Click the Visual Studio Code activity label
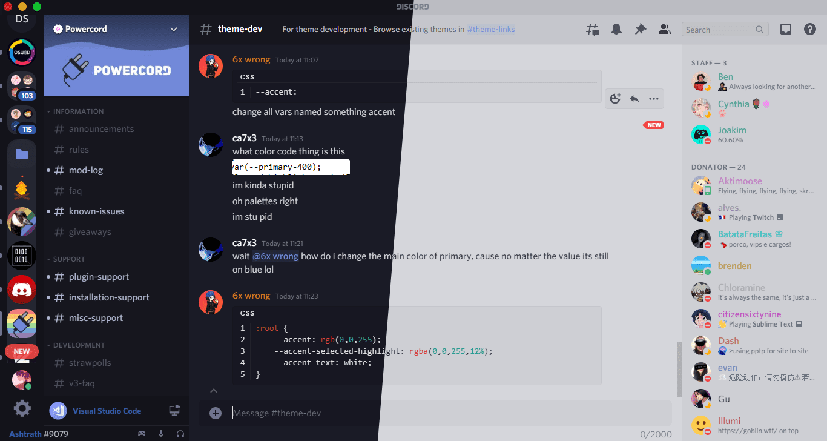The width and height of the screenshot is (827, 441). point(107,411)
